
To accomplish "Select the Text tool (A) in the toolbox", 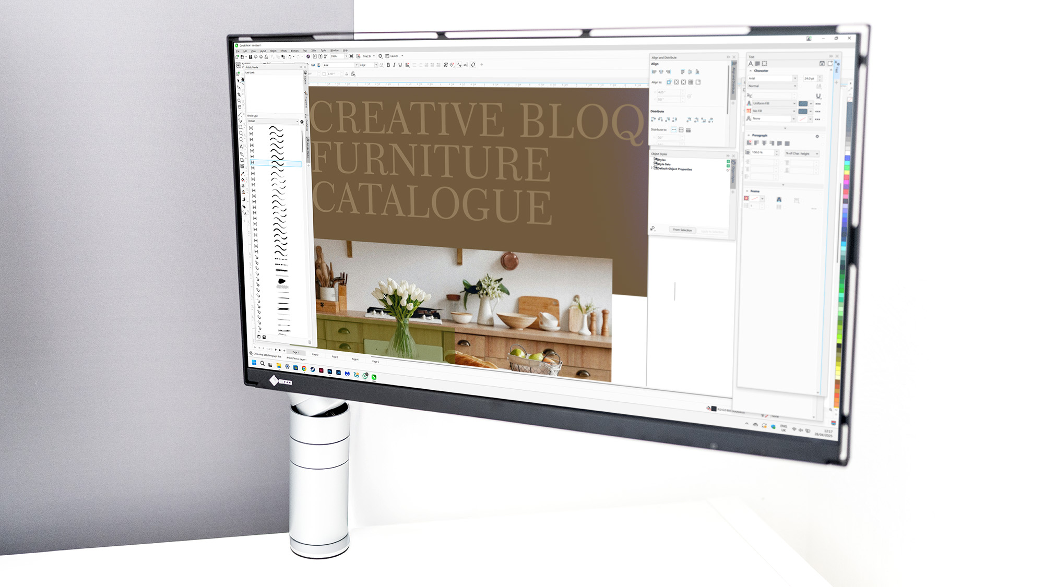I will [241, 147].
